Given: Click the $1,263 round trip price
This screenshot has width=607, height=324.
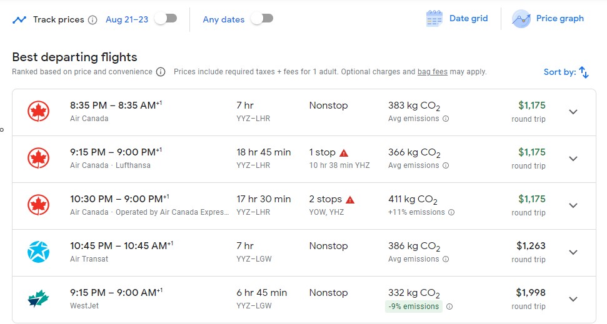Looking at the screenshot, I should tap(531, 246).
